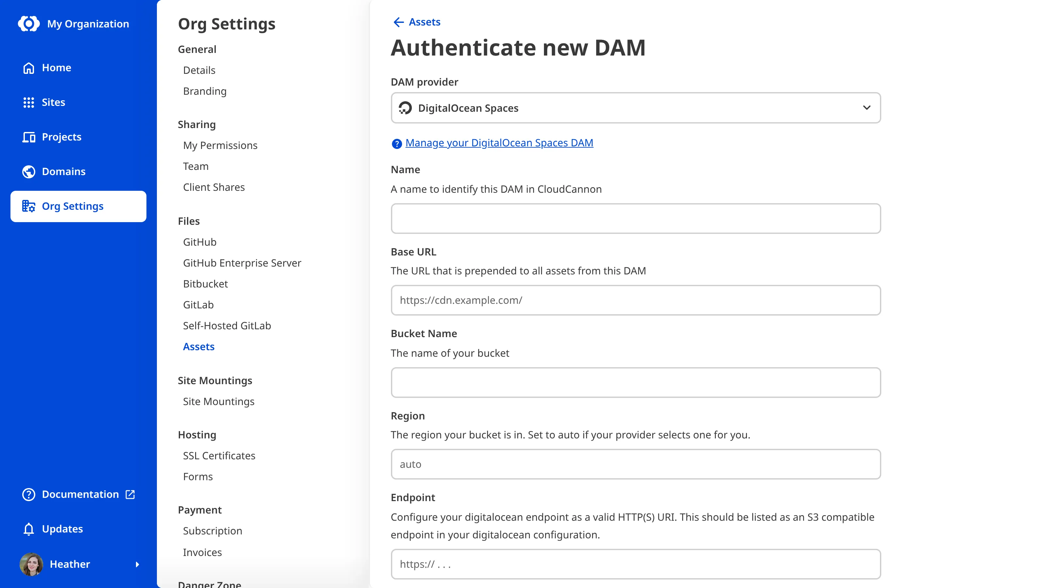Click the external link icon beside Documentation
Screen dimensions: 1046x588
click(x=130, y=494)
